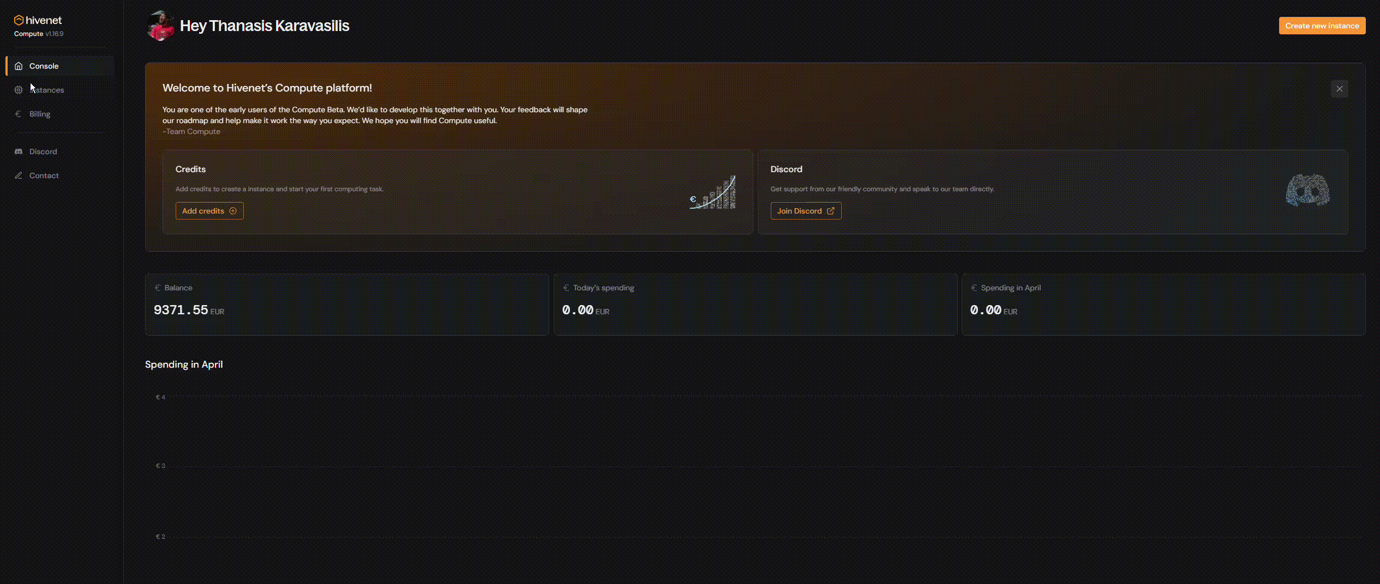Click the Discord icon in the sidebar
Viewport: 1380px width, 584px height.
click(x=19, y=151)
